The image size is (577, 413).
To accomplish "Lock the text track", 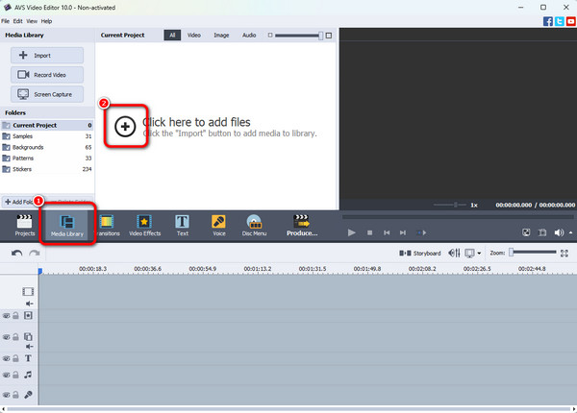I will [x=15, y=358].
